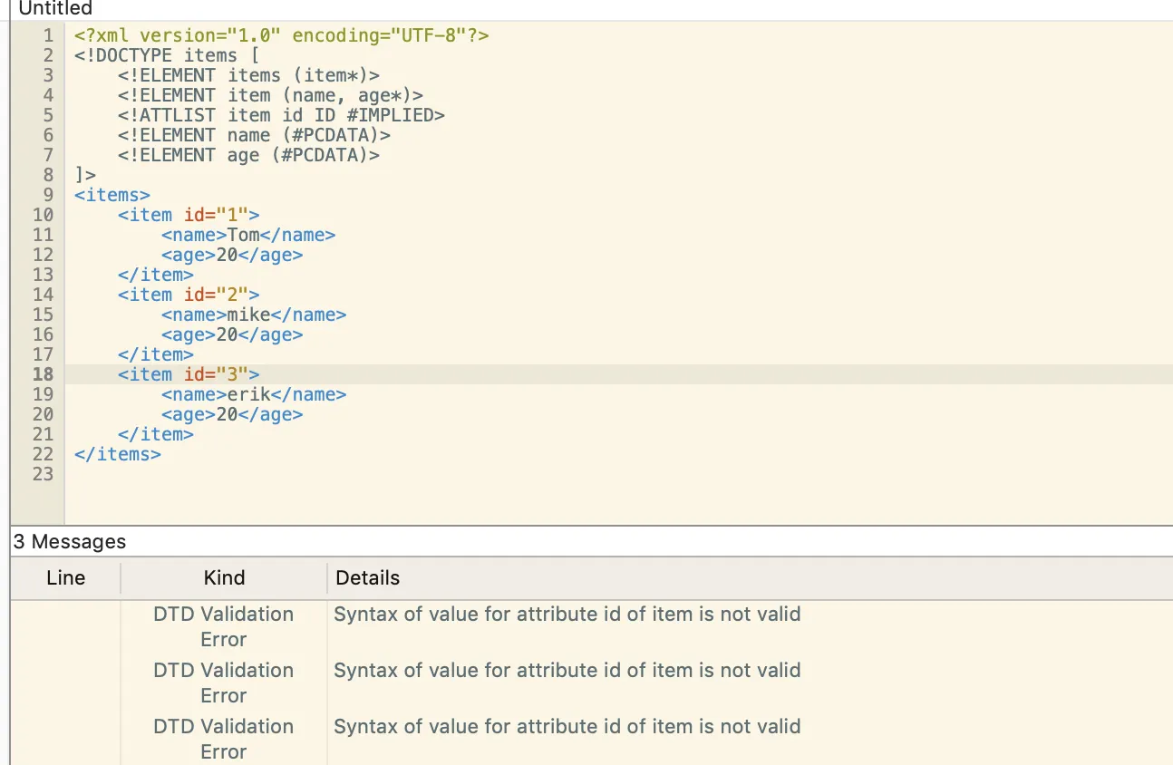This screenshot has height=765, width=1173.
Task: Click line number 18 in the gutter
Action: click(x=43, y=374)
